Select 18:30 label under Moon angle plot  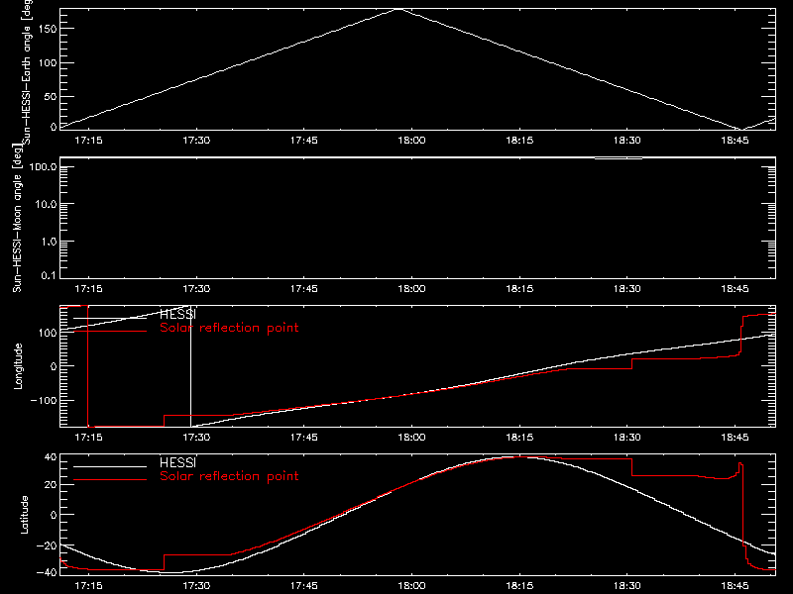tap(627, 289)
